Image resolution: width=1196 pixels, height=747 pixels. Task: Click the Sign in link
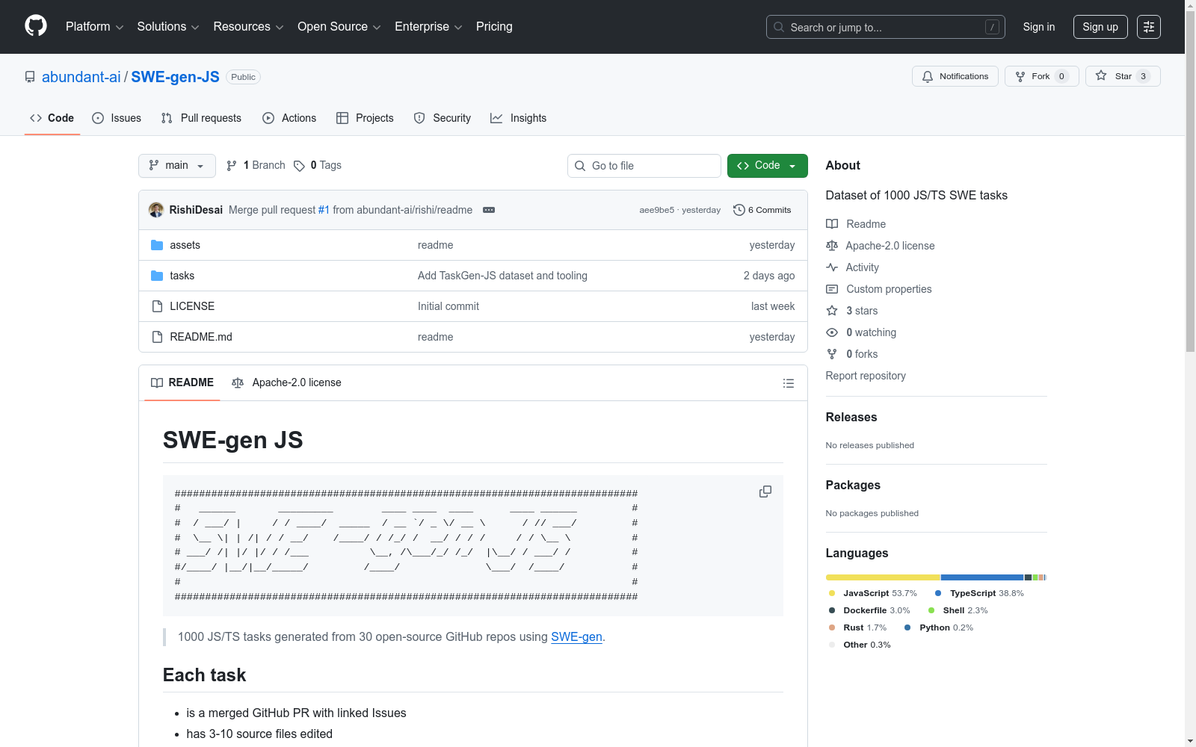tap(1039, 27)
